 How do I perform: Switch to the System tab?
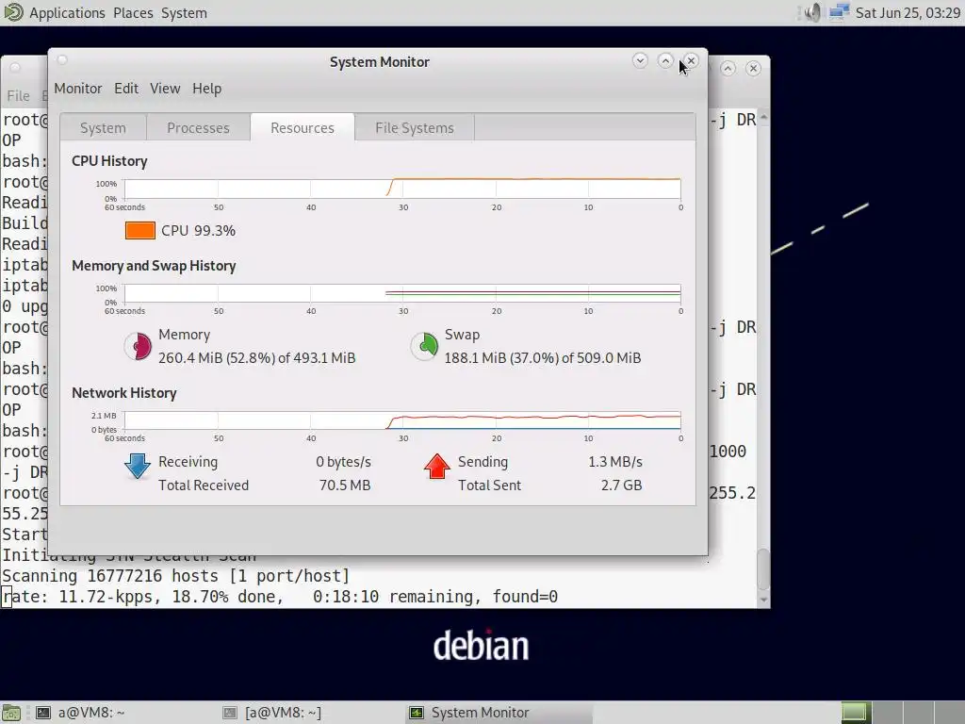pos(104,127)
